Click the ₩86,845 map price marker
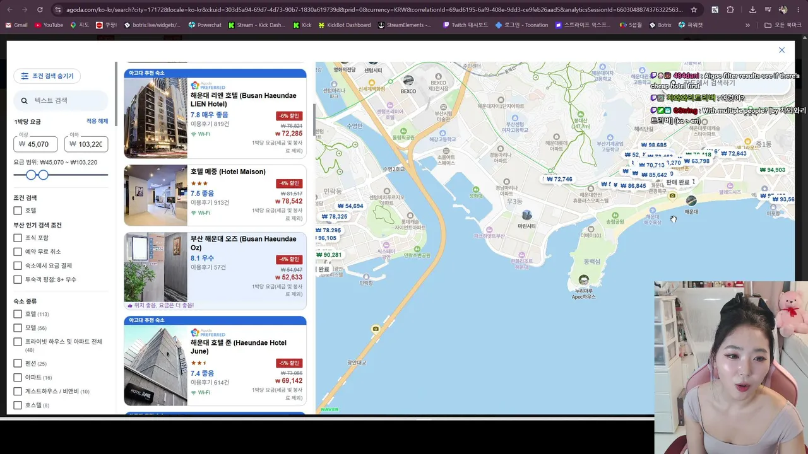808x454 pixels. tap(633, 186)
